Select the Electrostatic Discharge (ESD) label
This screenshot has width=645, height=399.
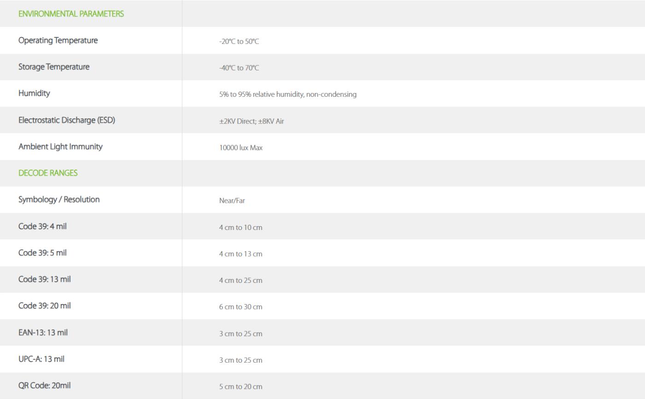tap(66, 120)
